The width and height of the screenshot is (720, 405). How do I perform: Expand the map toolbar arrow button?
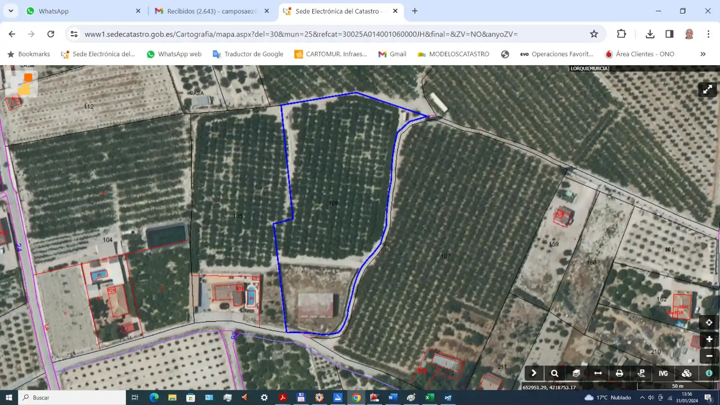pyautogui.click(x=534, y=373)
